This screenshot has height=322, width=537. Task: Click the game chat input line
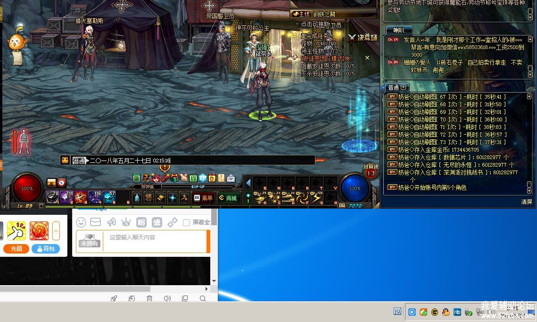coord(193,161)
